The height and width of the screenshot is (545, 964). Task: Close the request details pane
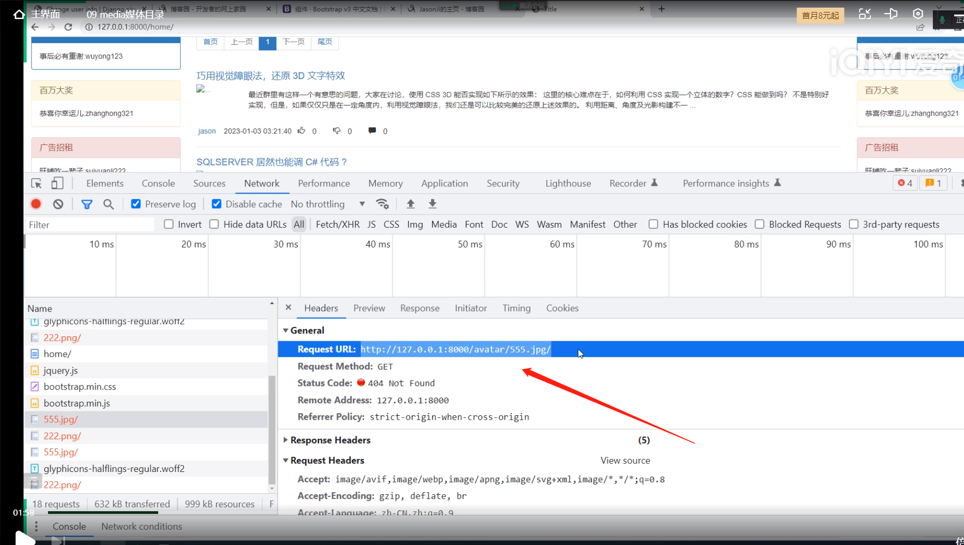click(x=289, y=308)
